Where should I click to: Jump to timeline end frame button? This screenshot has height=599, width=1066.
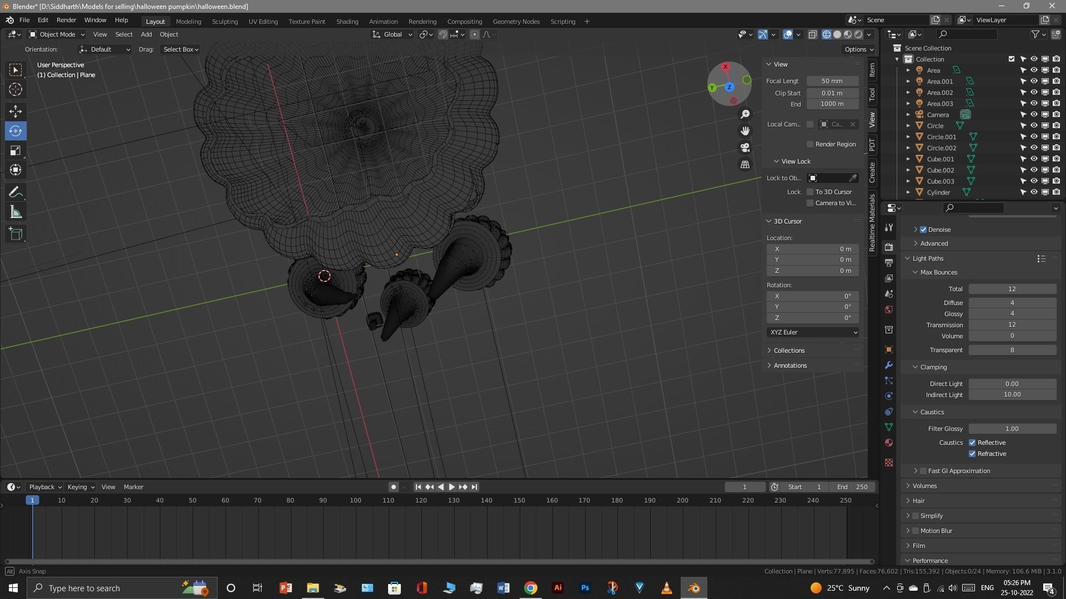(x=474, y=487)
